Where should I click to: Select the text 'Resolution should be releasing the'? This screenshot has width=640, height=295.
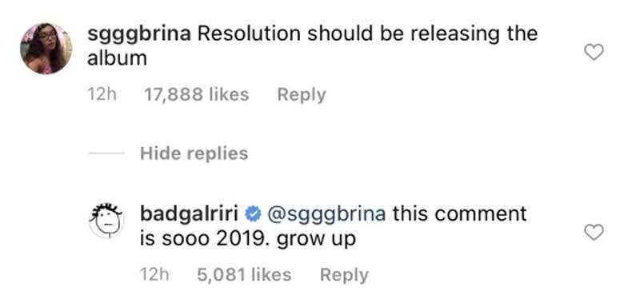click(x=367, y=34)
